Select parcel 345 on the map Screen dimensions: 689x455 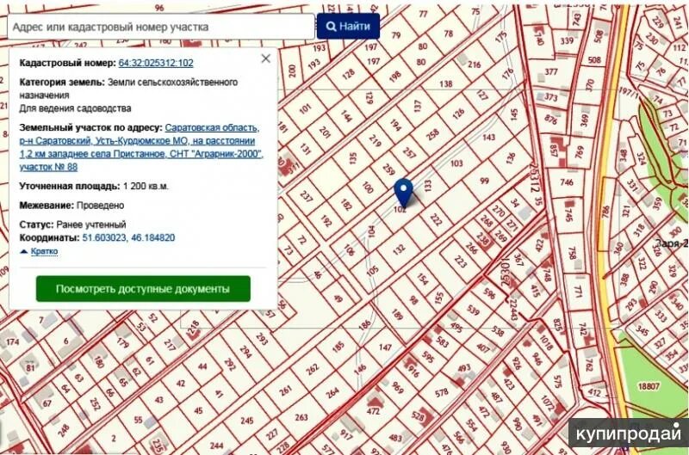[x=642, y=330]
